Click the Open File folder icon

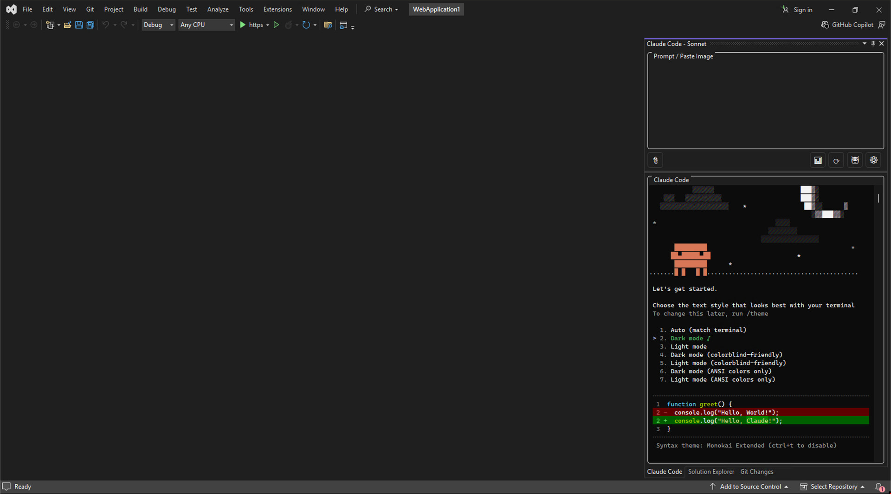tap(68, 25)
